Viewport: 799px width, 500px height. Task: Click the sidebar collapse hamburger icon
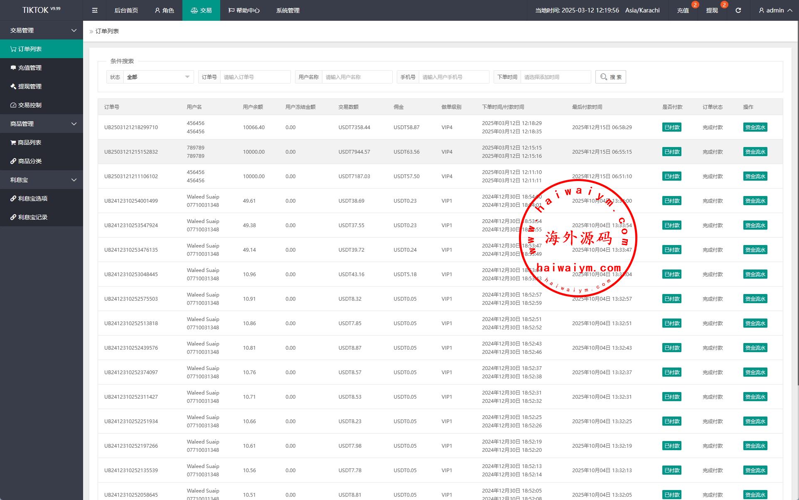(x=95, y=10)
